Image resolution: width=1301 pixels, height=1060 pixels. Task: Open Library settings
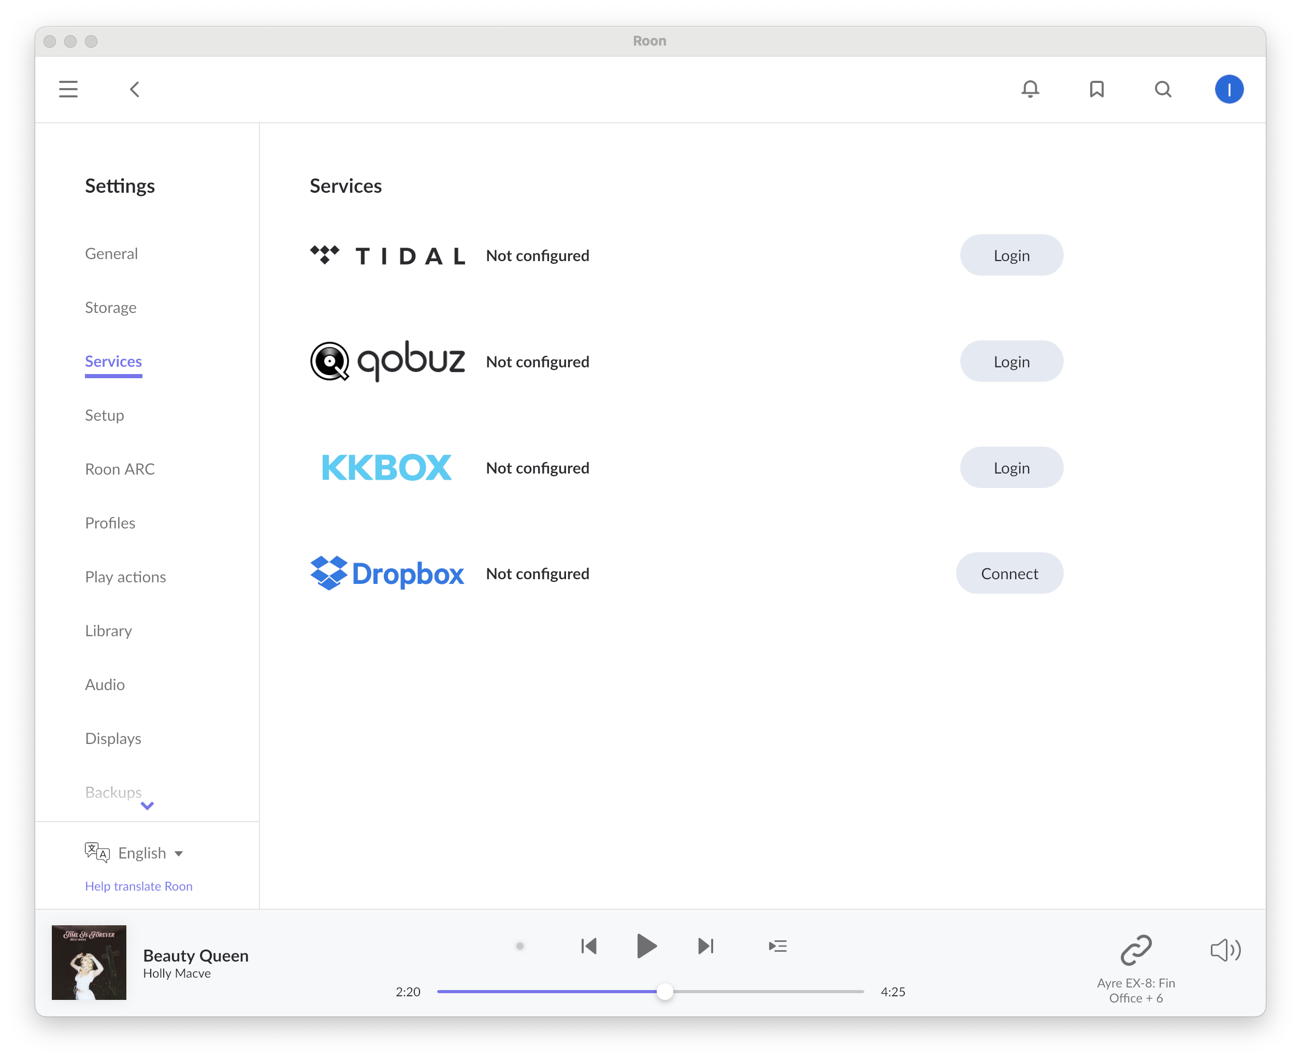[108, 631]
